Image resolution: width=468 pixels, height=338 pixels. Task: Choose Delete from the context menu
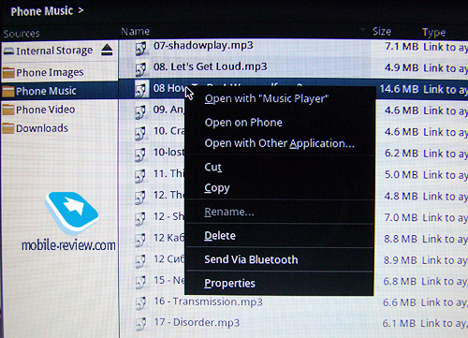220,236
